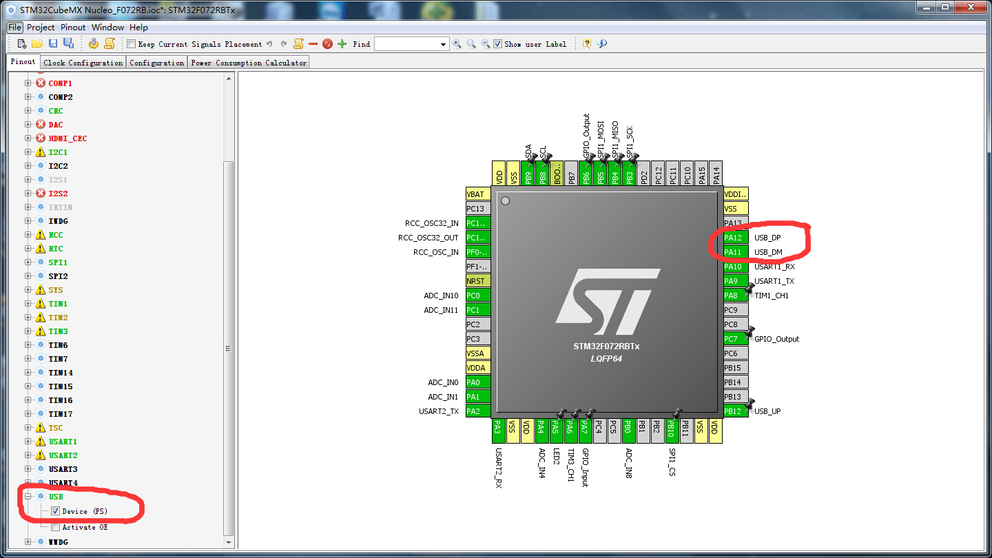Click the redo arrow in the toolbar
This screenshot has height=558, width=992.
pyautogui.click(x=284, y=44)
